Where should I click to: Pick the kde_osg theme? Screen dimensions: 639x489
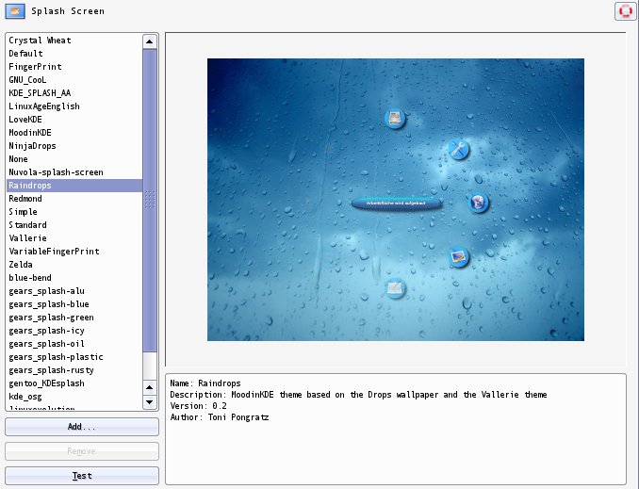pos(74,397)
